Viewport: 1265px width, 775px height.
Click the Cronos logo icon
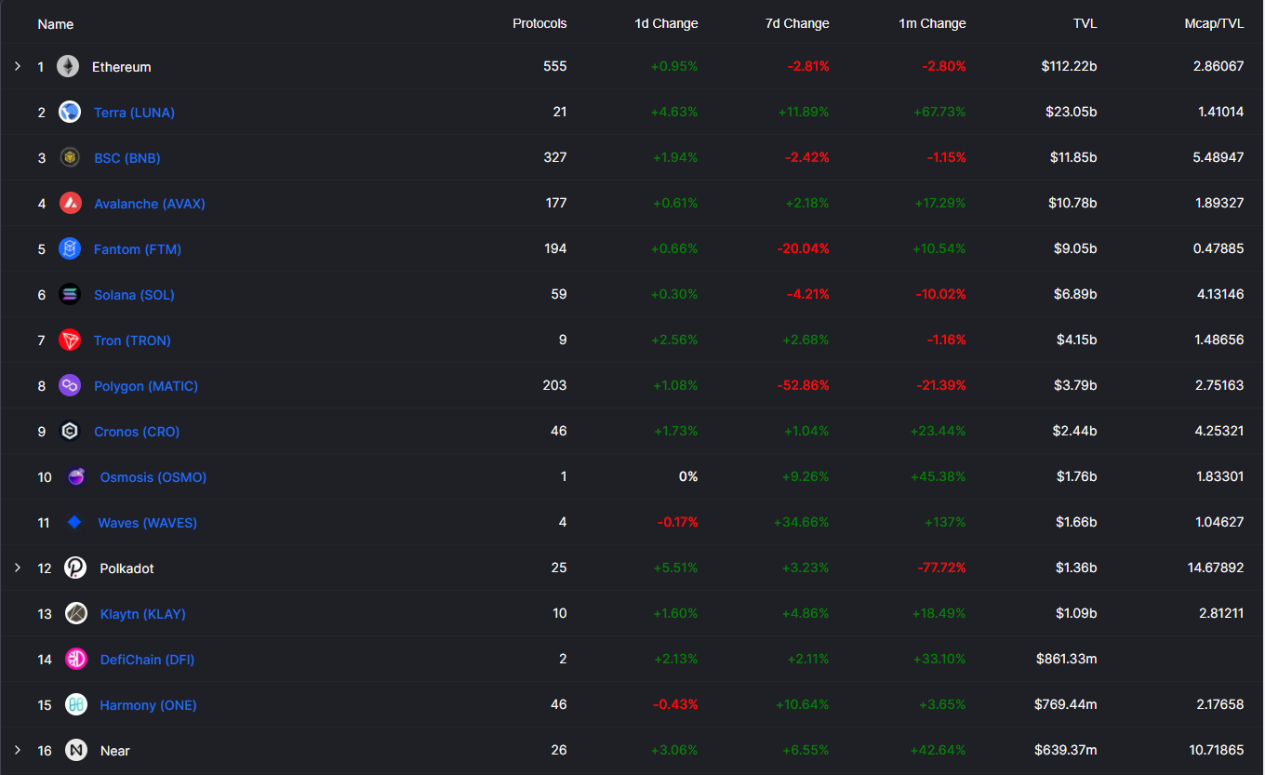point(70,431)
